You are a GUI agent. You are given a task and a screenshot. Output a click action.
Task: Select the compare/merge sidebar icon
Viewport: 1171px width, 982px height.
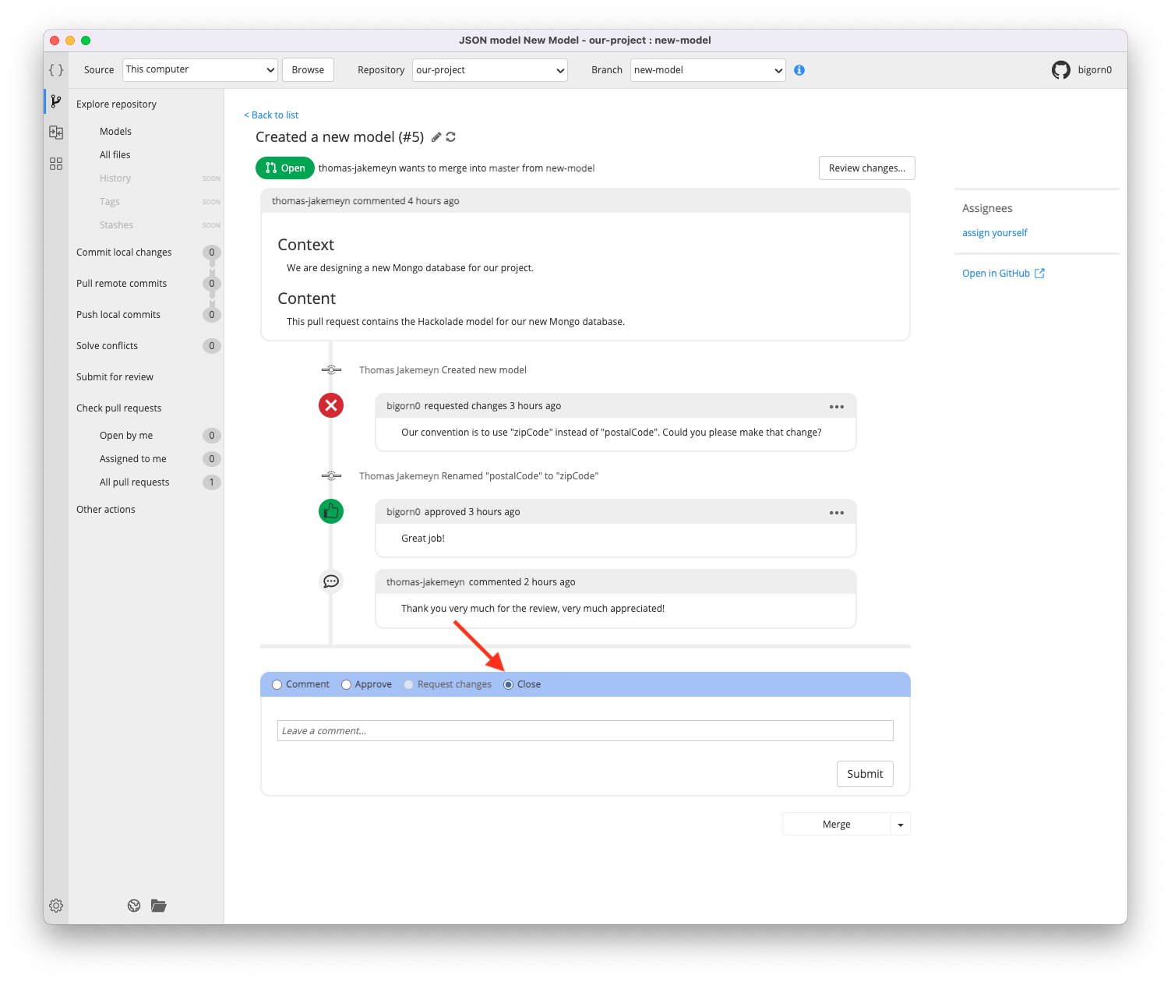coord(55,132)
